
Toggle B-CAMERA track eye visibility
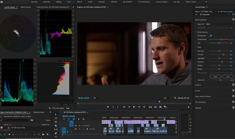pos(79,126)
